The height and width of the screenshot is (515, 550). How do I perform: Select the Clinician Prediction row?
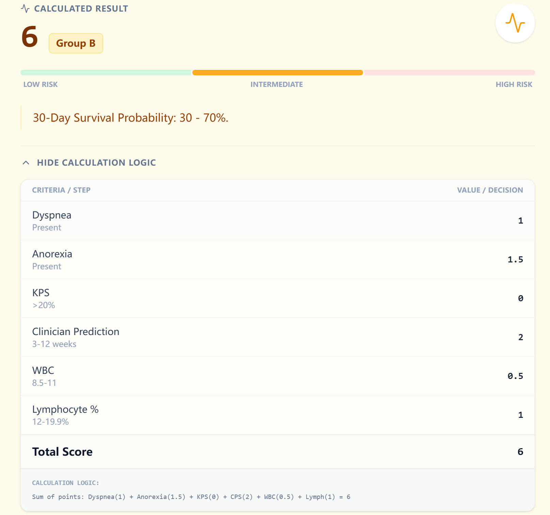278,337
